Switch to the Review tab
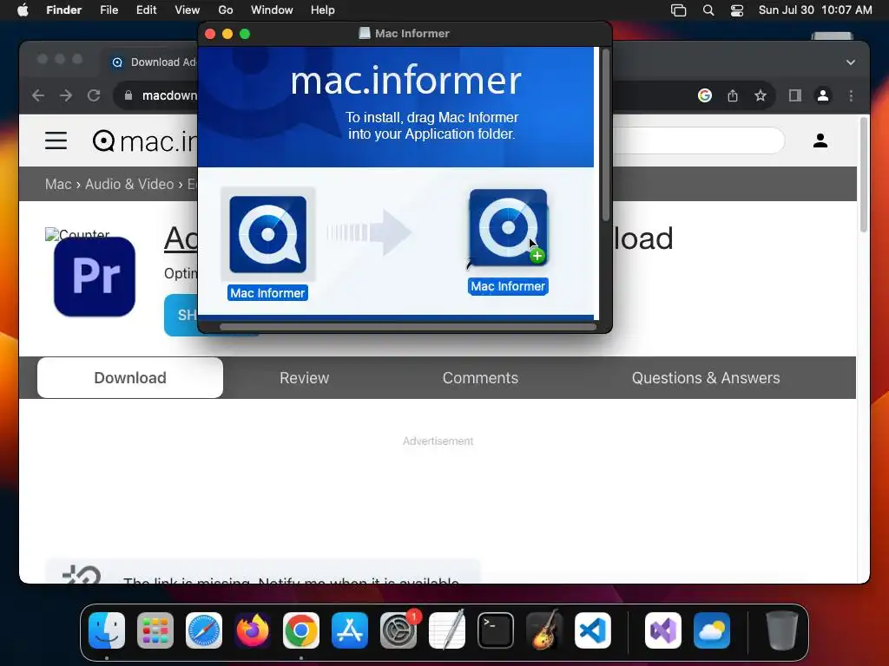This screenshot has height=666, width=889. click(x=304, y=378)
